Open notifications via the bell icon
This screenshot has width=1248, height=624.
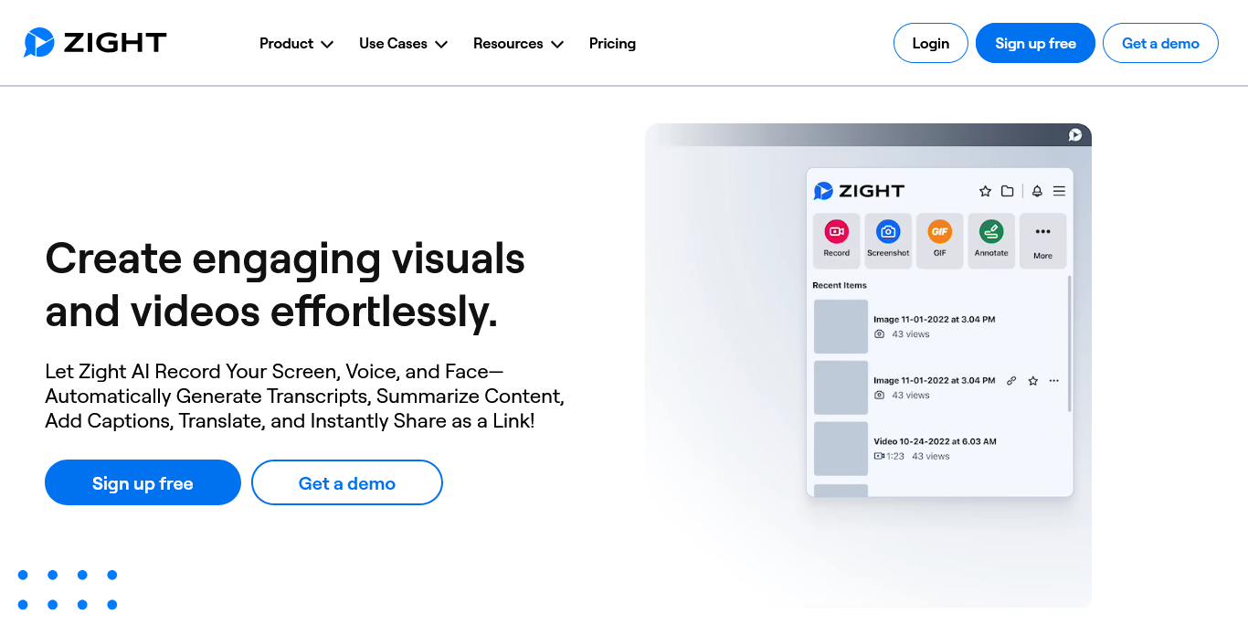(1037, 191)
